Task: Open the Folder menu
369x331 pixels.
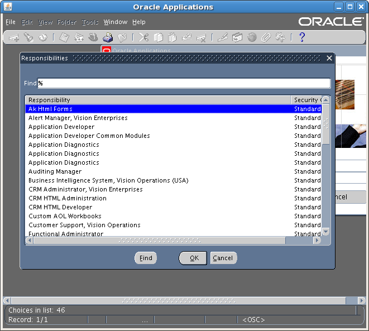Action: tap(67, 22)
